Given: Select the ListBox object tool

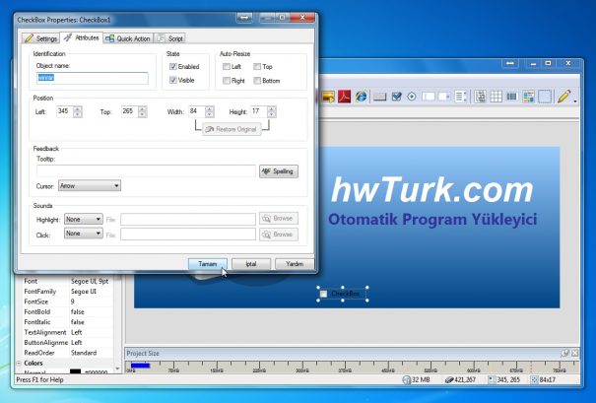Looking at the screenshot, I should [460, 97].
